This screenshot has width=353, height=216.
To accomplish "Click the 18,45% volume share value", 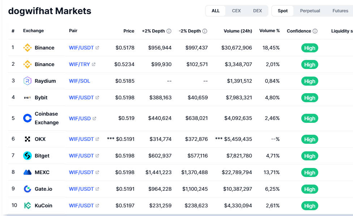I will click(271, 48).
